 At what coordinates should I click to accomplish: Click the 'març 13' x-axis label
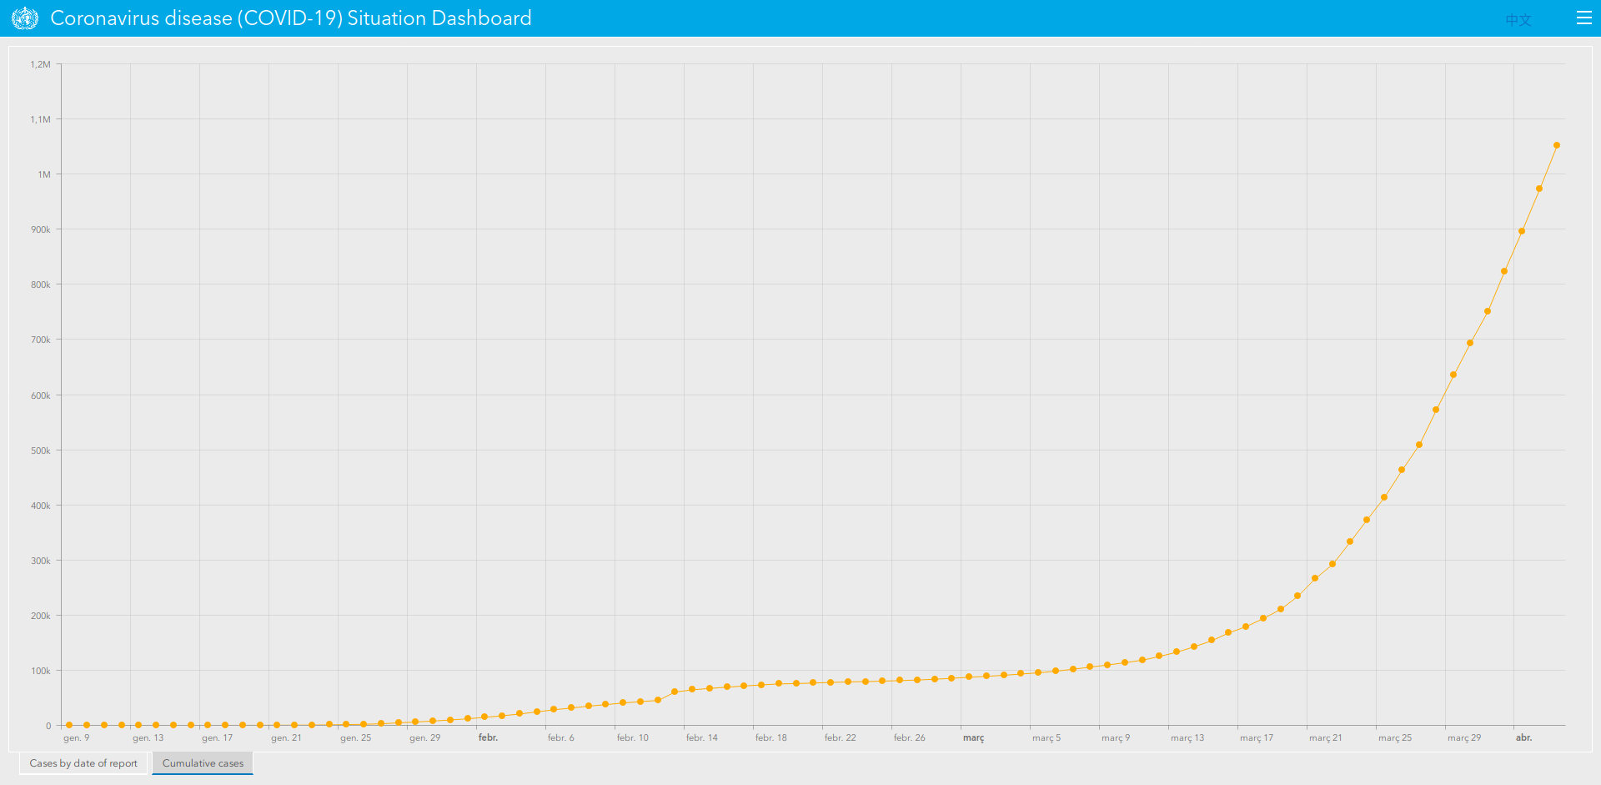[x=1187, y=737]
